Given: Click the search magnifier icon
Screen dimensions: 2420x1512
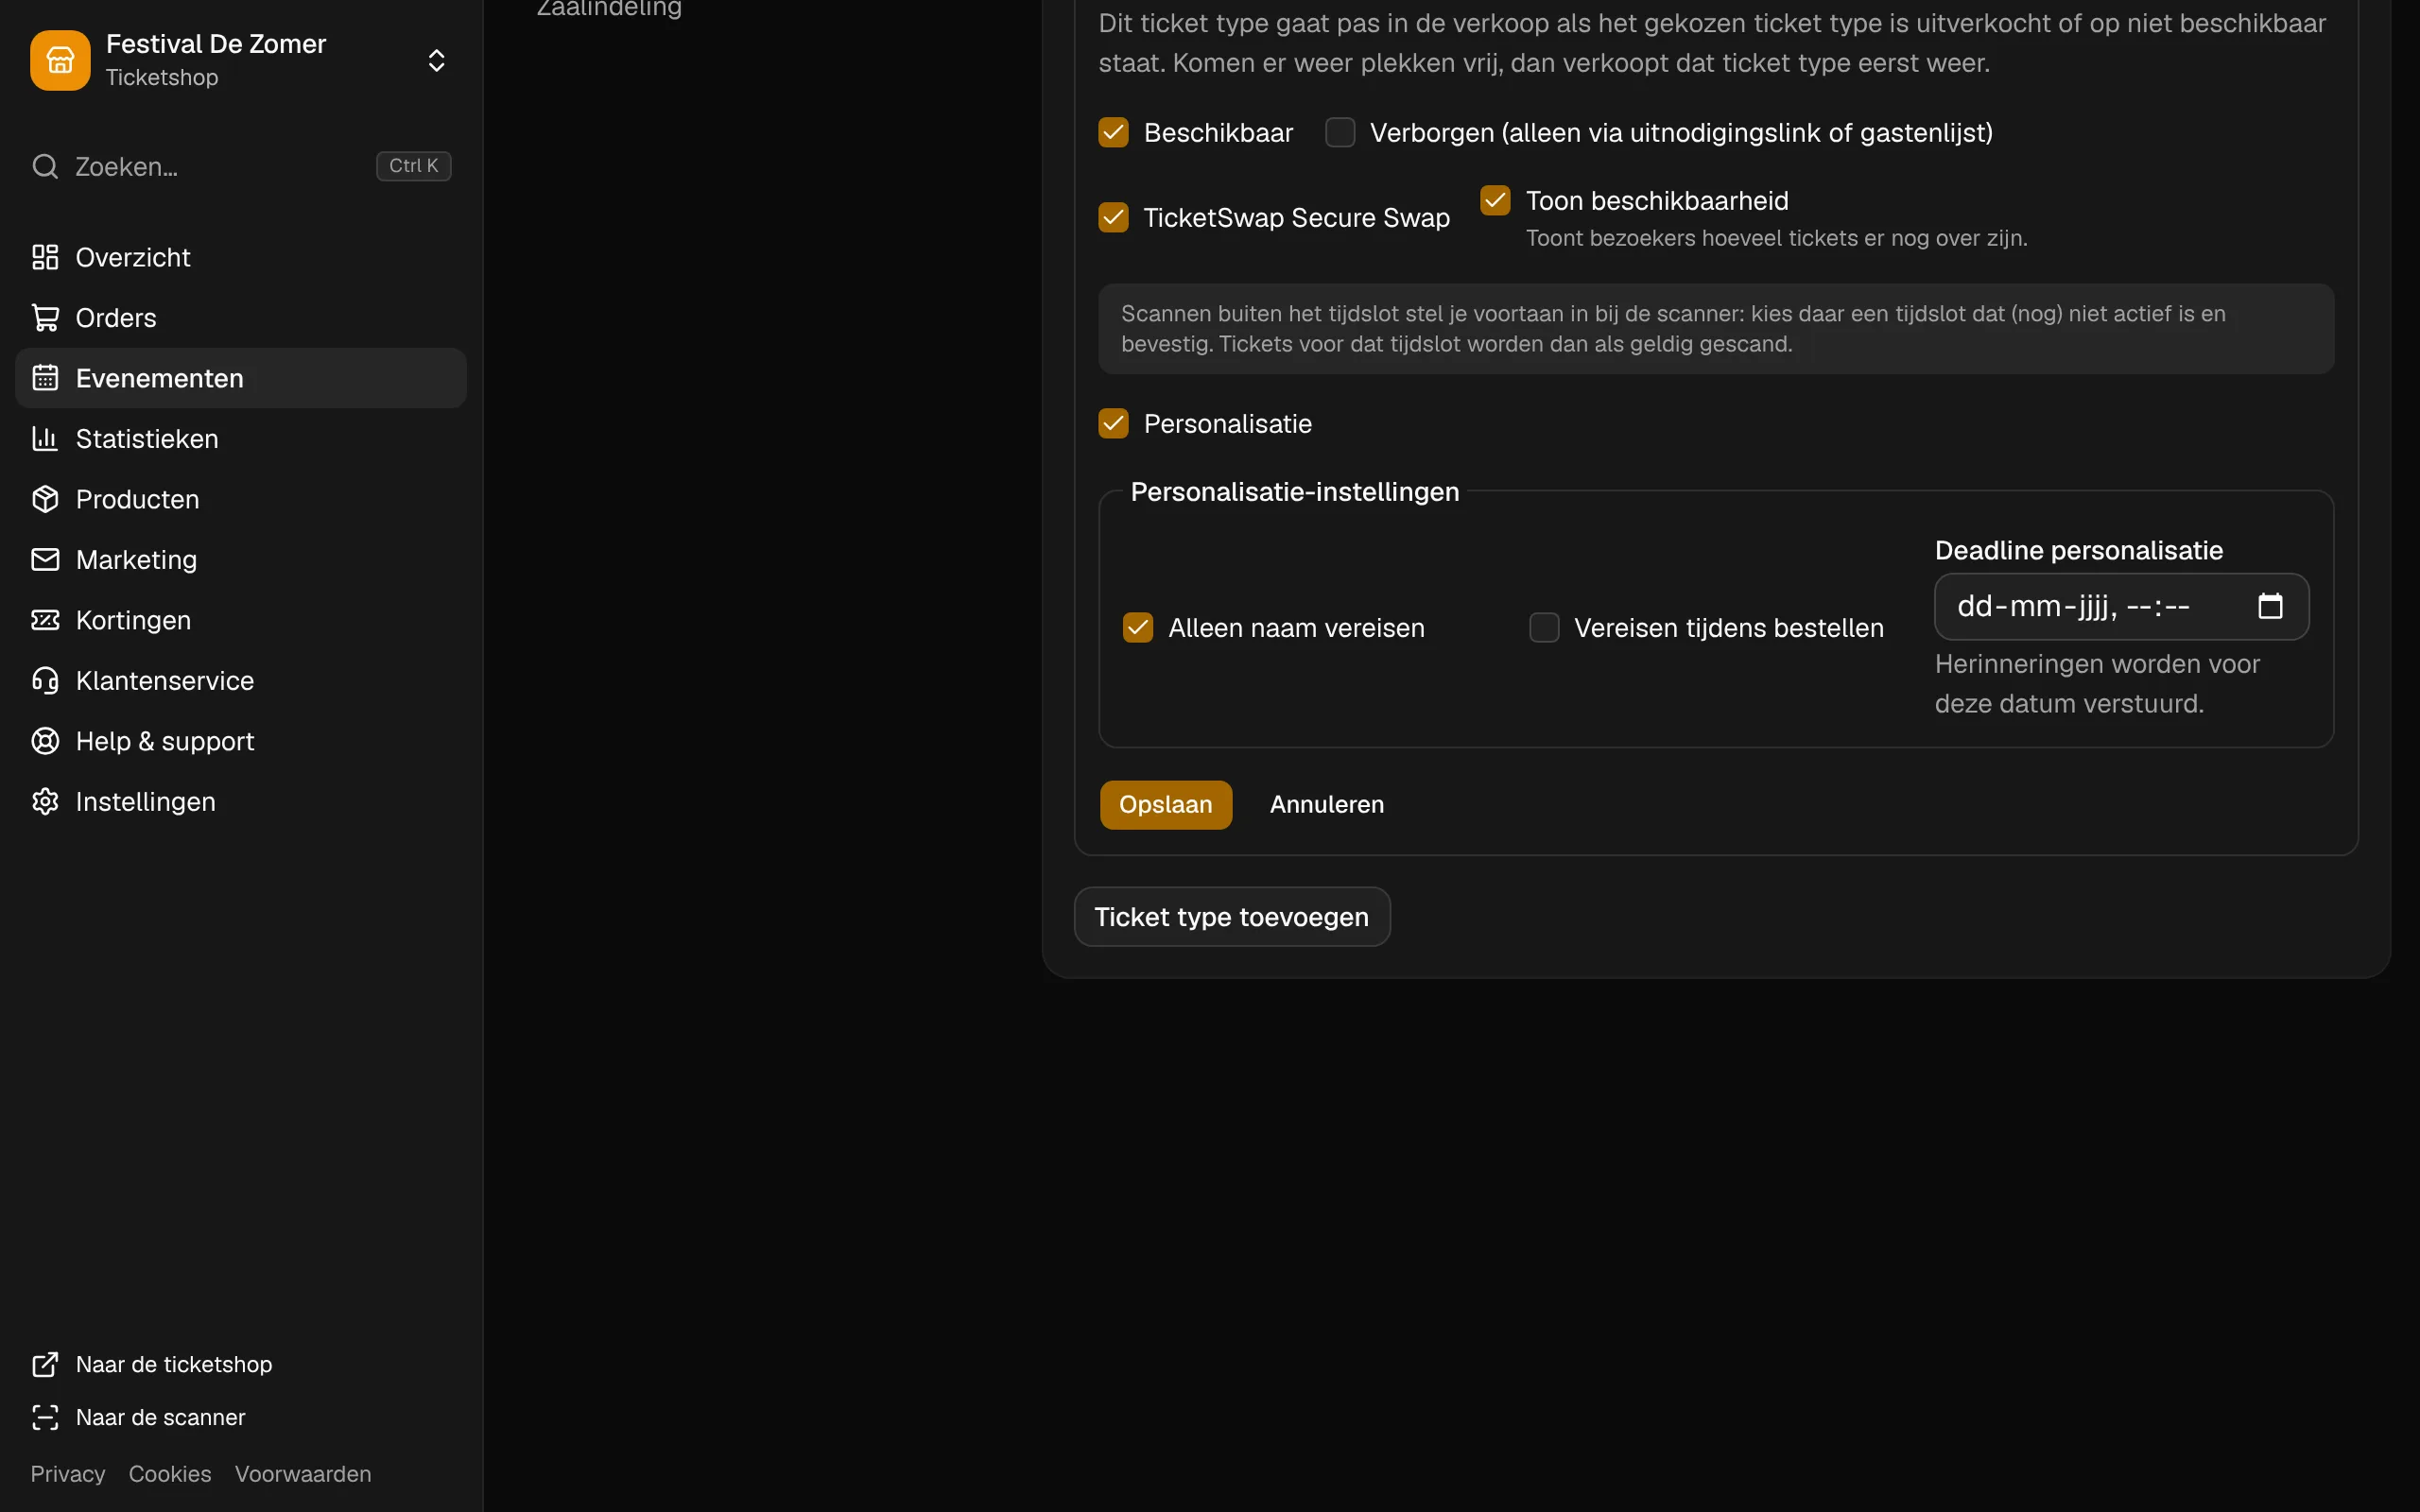Looking at the screenshot, I should coord(45,166).
